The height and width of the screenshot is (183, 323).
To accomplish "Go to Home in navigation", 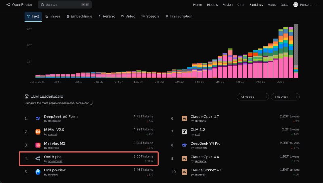I will (197, 5).
